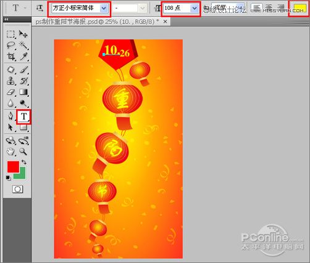Collapse the toolbox with double-arrow
This screenshot has height=263, width=310.
[6, 19]
